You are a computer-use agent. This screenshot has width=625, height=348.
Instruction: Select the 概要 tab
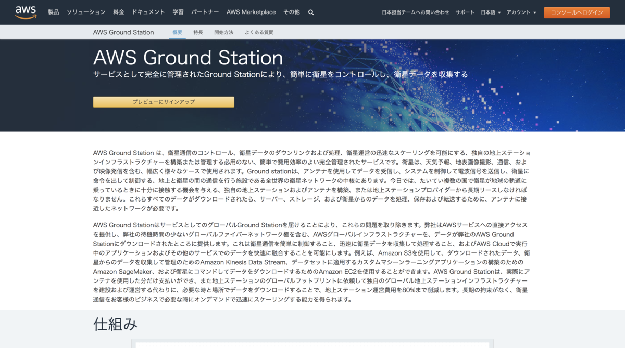tap(178, 32)
